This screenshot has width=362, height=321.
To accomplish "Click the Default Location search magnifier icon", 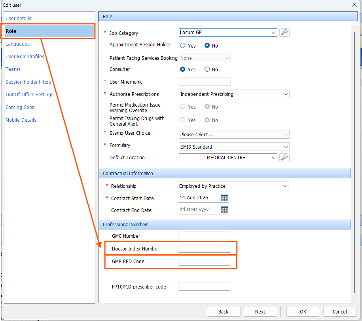I will [284, 158].
